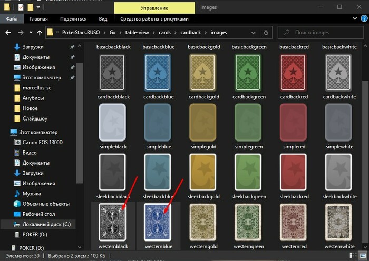Select the simplegold card thumbnail

tap(202, 123)
